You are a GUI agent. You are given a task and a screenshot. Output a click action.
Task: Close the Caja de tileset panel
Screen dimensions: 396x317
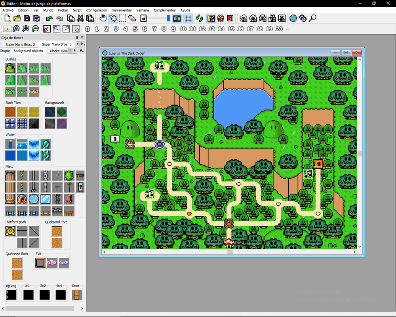pos(82,37)
